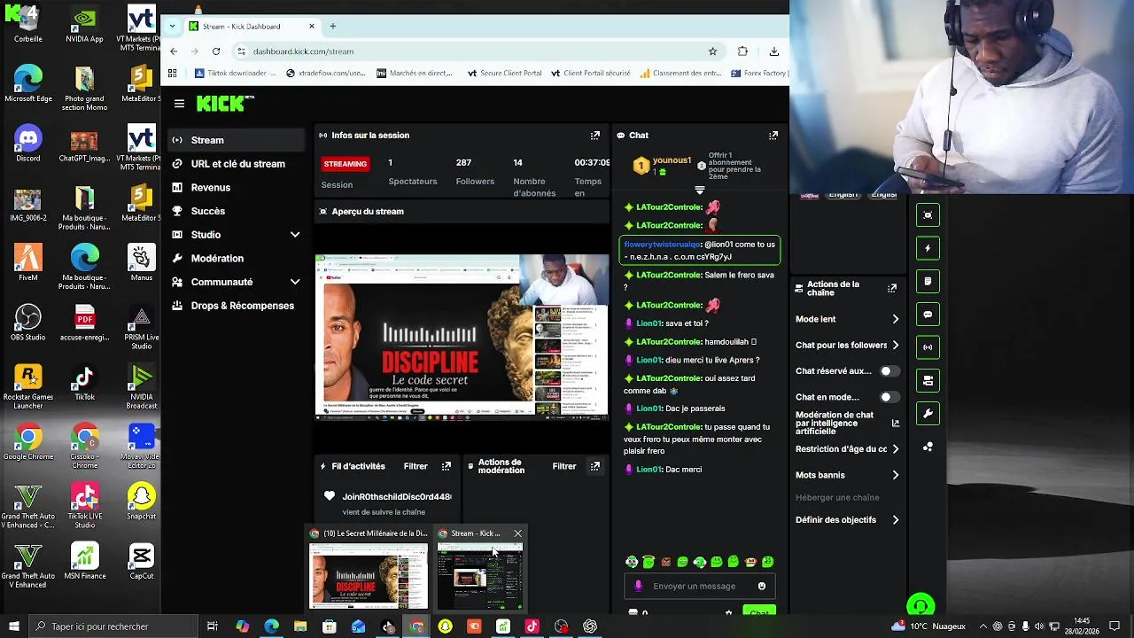Open the green headset support button
The image size is (1134, 638).
click(x=920, y=606)
